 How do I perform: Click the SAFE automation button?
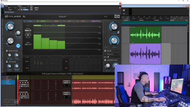click(x=31, y=10)
